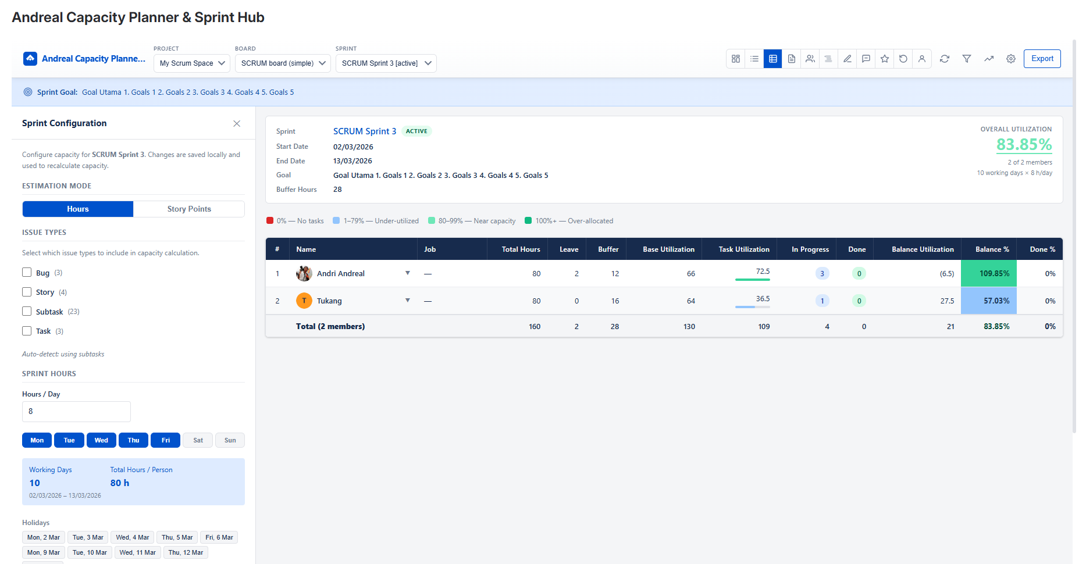
Task: Check the Subtask issue type checkbox
Action: click(27, 312)
